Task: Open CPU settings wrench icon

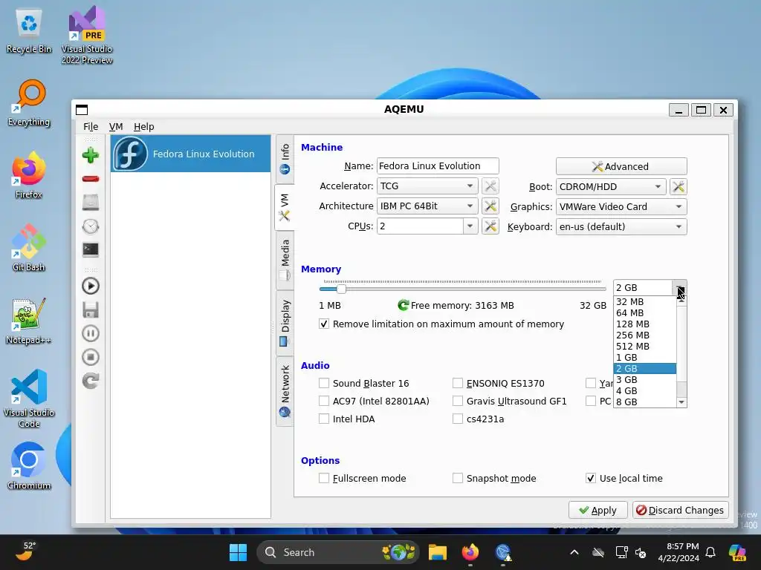Action: click(490, 226)
